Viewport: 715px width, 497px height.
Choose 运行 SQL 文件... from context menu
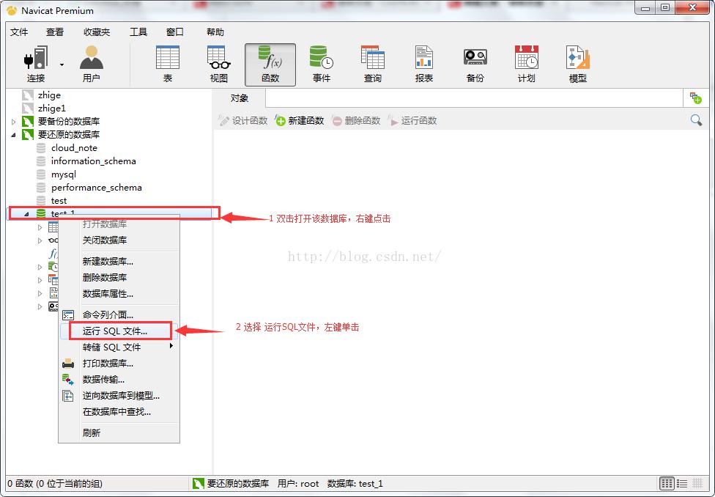click(119, 331)
